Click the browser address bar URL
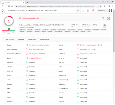 coord(56,6)
